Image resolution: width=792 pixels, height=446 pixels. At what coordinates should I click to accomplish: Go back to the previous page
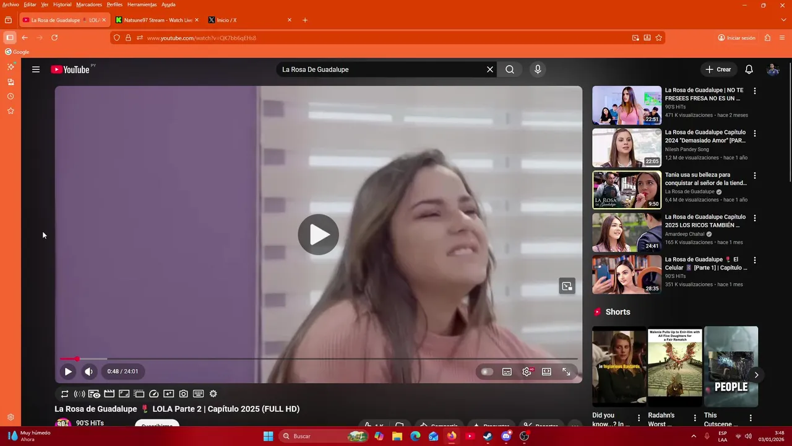pos(25,38)
